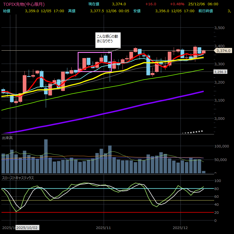Select the こんな感じの動きになりそう annotation text box
The image size is (234, 234).
tap(108, 39)
